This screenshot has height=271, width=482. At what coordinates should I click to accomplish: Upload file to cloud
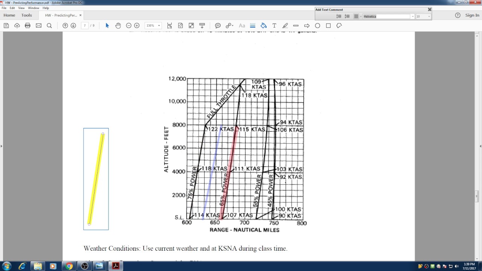(x=17, y=26)
